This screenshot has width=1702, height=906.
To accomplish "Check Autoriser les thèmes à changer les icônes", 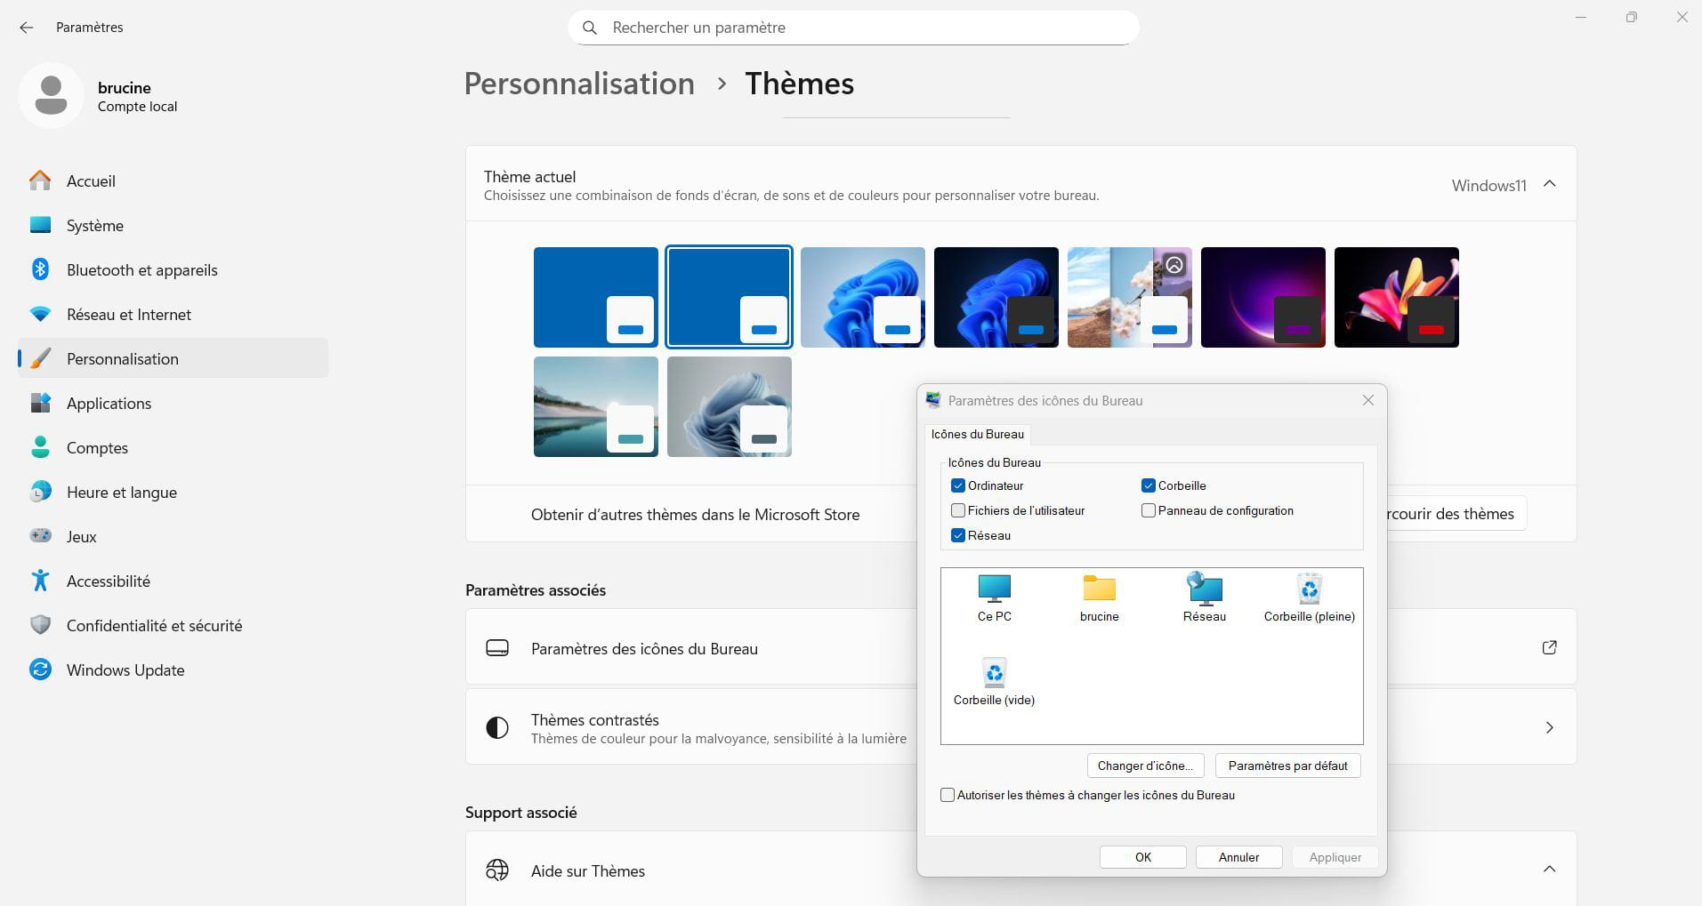I will (948, 796).
